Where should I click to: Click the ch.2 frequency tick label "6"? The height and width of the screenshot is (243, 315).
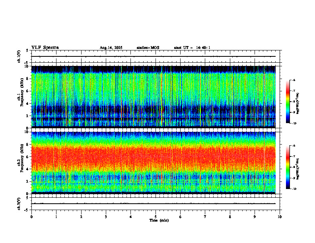pos(28,157)
